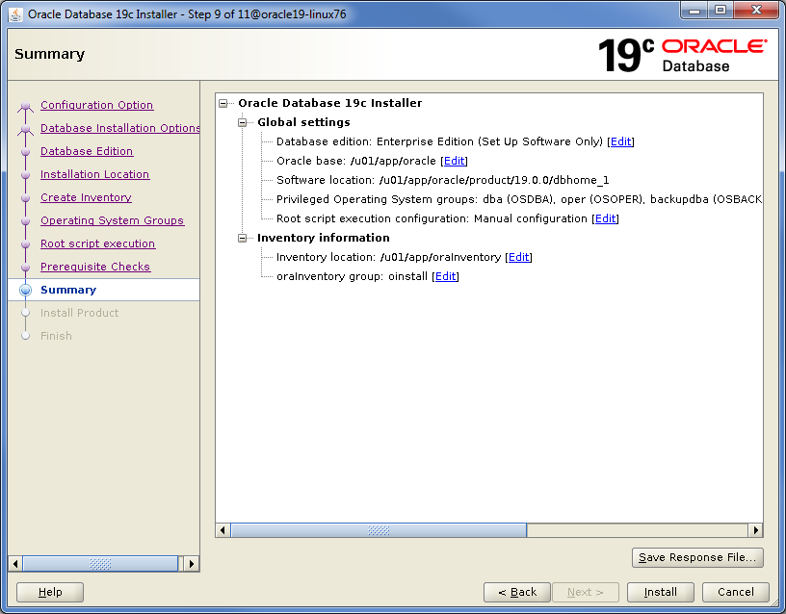Collapse the Inventory information section
Viewport: 786px width, 614px height.
pyautogui.click(x=242, y=238)
